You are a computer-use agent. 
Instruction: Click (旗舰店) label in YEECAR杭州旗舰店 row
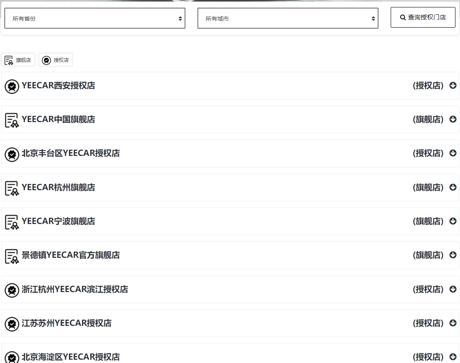(x=428, y=187)
